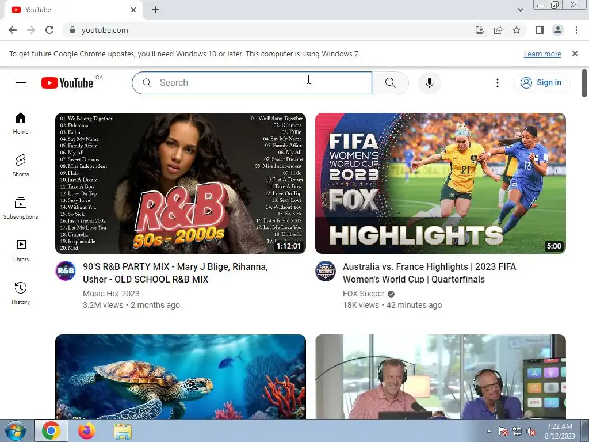Reload the page
Viewport: 589px width, 442px height.
(49, 30)
